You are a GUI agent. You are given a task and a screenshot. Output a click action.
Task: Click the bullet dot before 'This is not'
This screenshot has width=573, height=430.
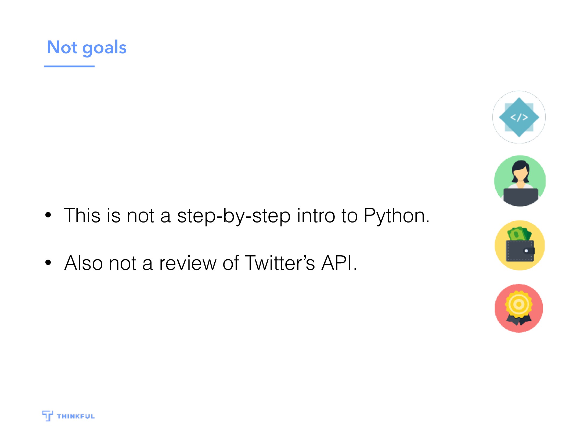(48, 215)
